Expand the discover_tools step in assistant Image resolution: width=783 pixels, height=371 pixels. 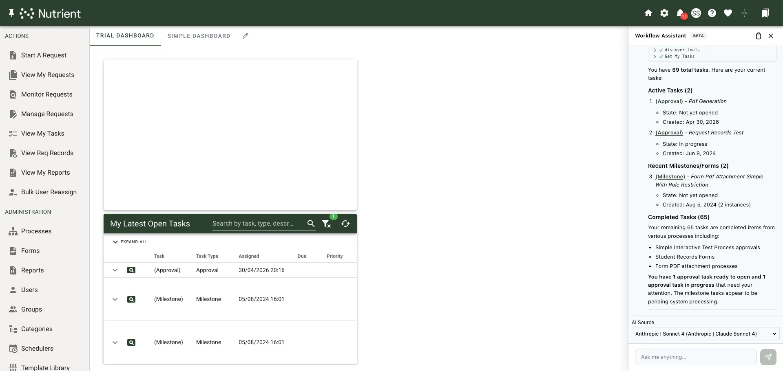[655, 50]
